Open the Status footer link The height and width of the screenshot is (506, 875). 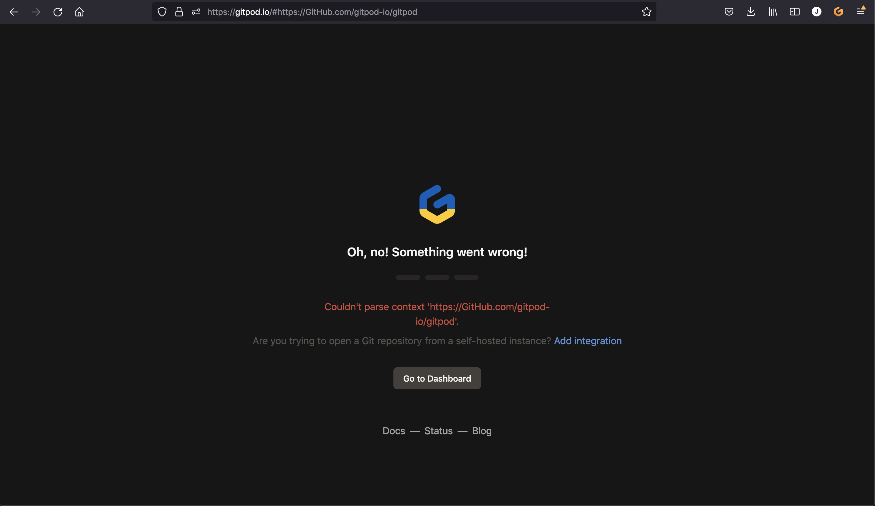coord(438,431)
